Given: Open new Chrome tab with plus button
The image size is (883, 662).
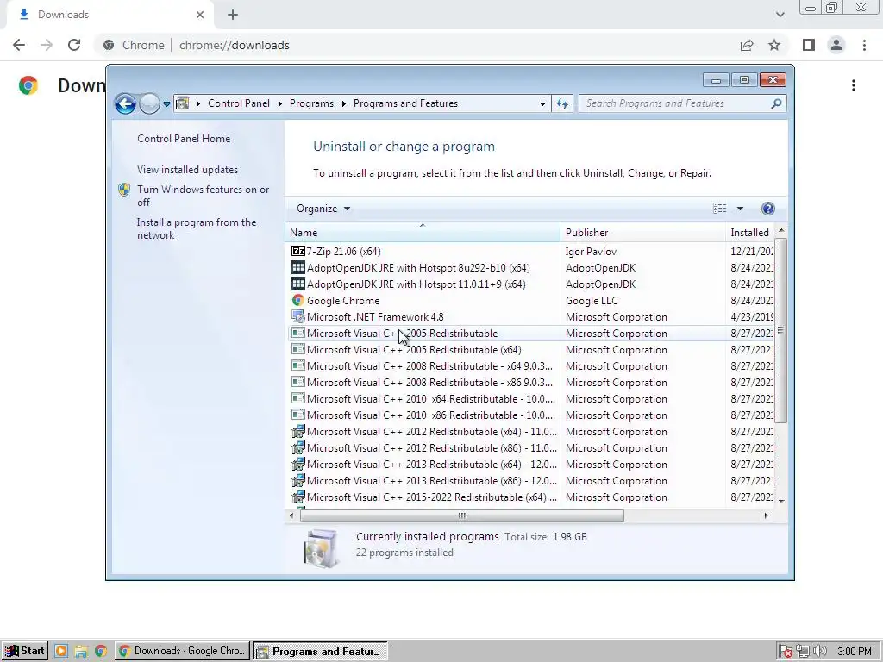Looking at the screenshot, I should [233, 16].
